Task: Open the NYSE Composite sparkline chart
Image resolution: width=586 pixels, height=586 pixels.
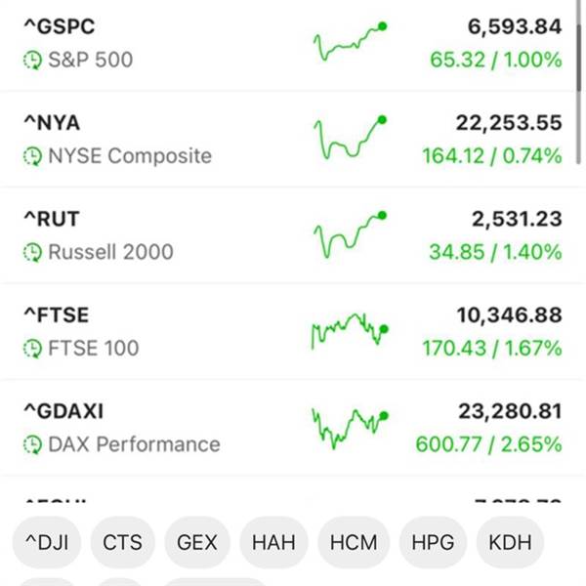Action: tap(350, 139)
